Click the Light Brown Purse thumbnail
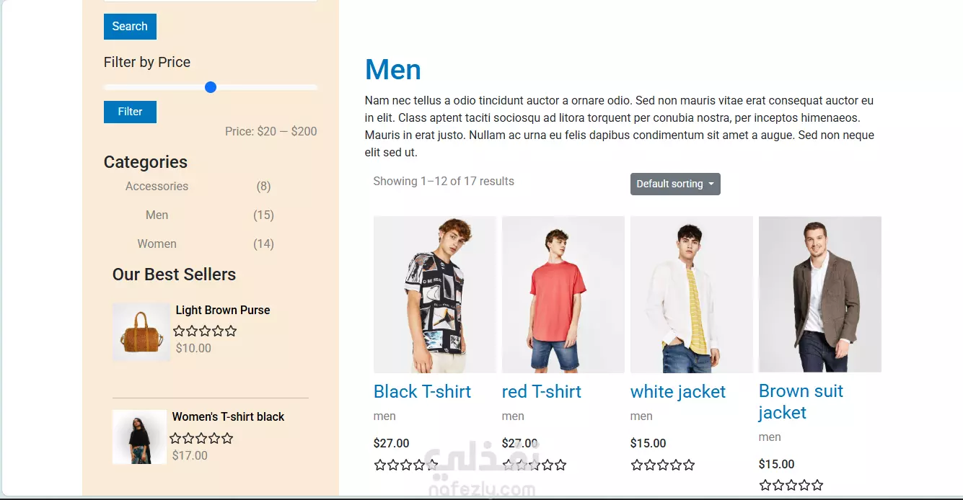Viewport: 963px width, 500px height. point(141,331)
